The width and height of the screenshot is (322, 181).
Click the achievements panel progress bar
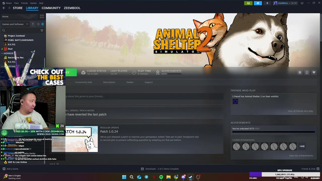click(x=273, y=132)
